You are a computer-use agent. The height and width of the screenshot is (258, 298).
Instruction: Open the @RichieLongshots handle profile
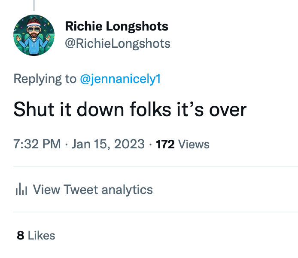pyautogui.click(x=117, y=43)
